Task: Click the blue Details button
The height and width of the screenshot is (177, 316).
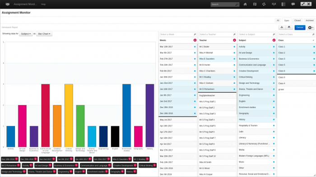Action: coord(300,27)
